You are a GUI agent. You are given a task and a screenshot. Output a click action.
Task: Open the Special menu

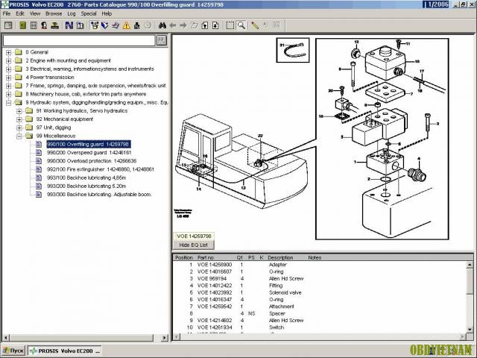click(89, 13)
